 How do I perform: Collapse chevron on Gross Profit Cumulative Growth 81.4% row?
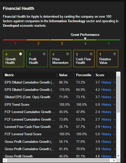[x=114, y=149]
